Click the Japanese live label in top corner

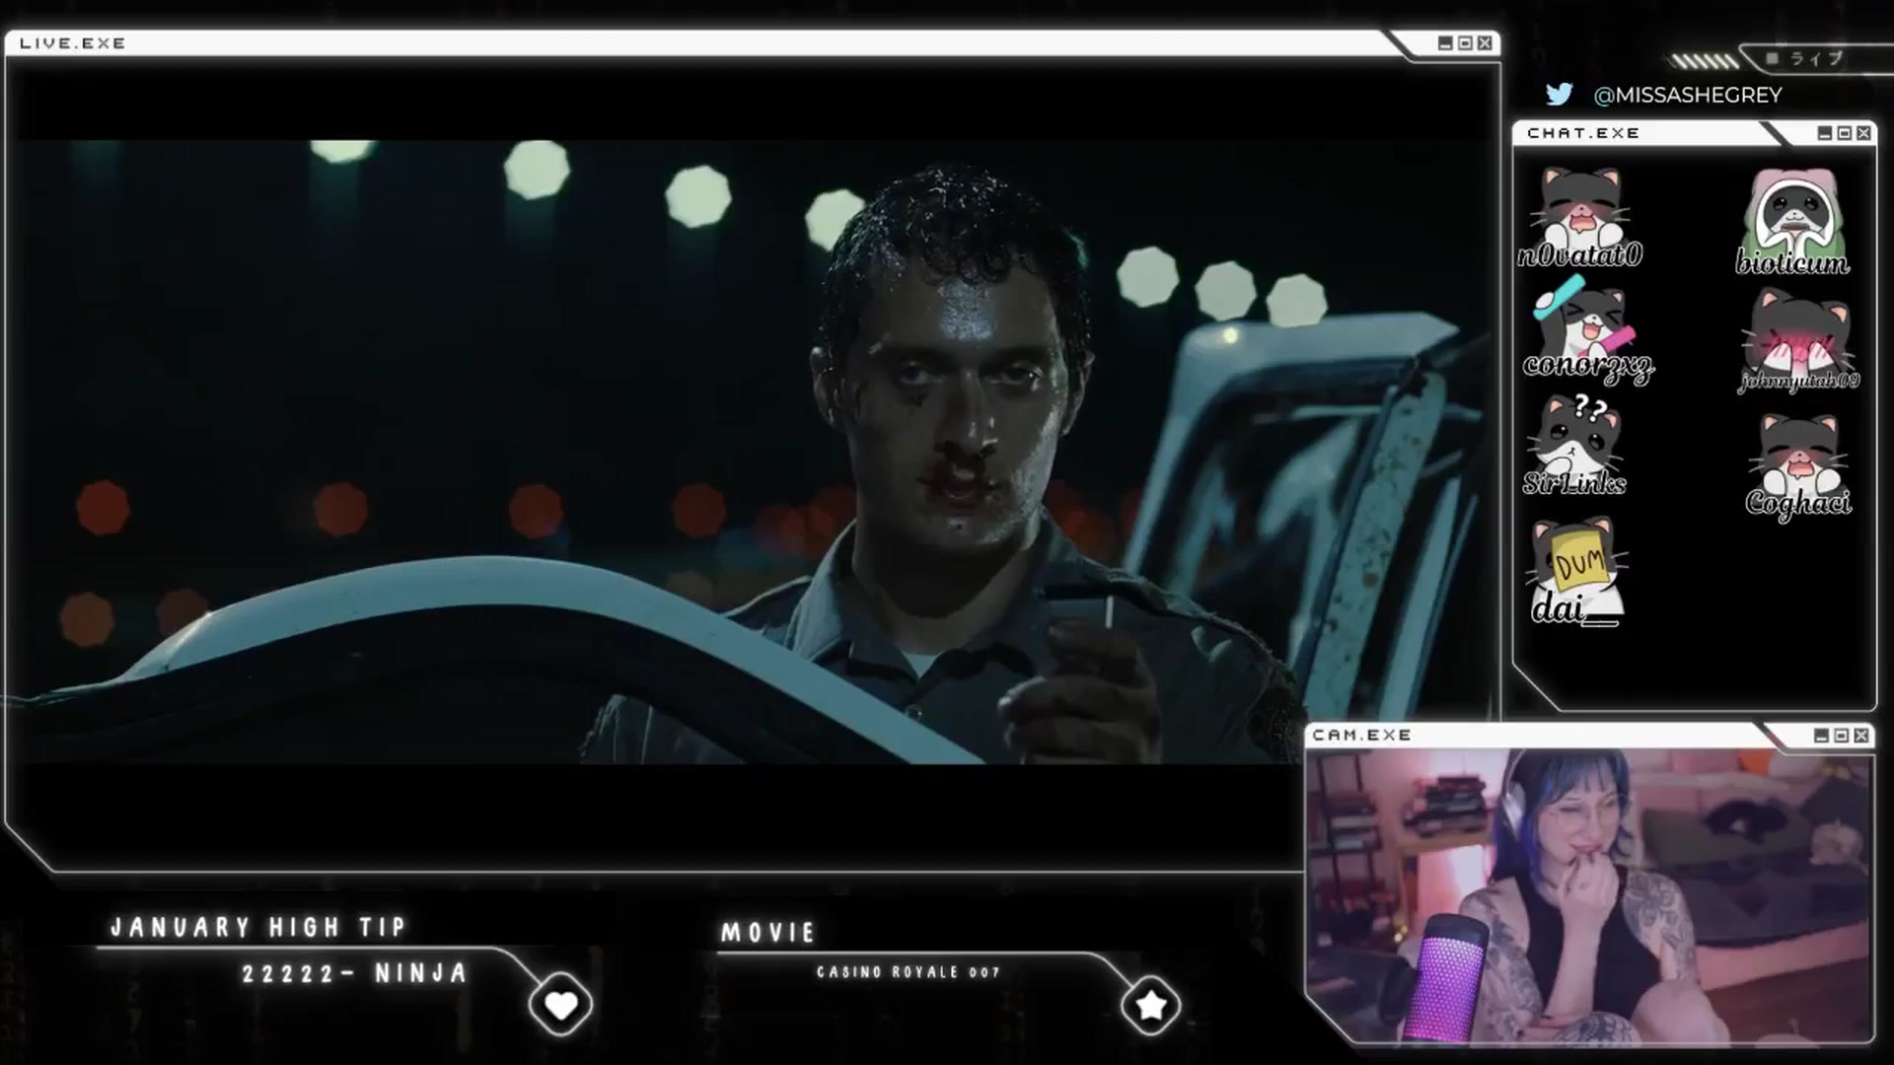pos(1816,59)
